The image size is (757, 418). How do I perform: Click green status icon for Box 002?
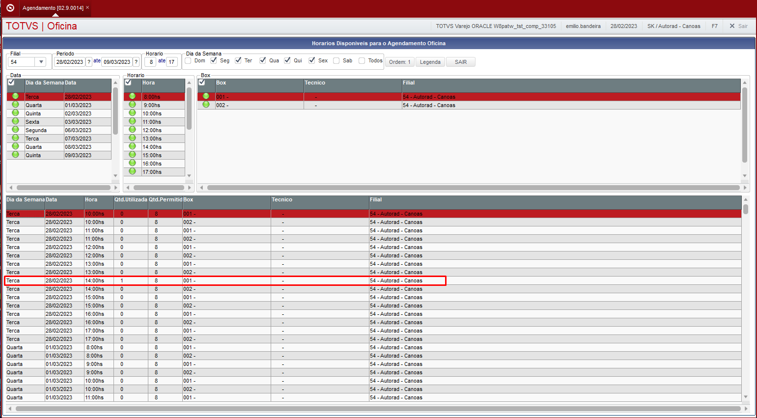(x=206, y=105)
